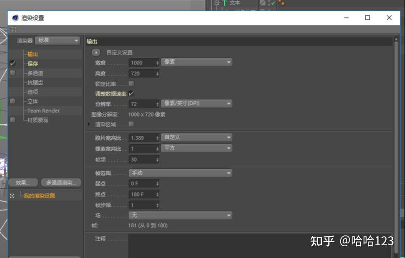Enable the 立体 checkbox
The width and height of the screenshot is (405, 258).
12,101
